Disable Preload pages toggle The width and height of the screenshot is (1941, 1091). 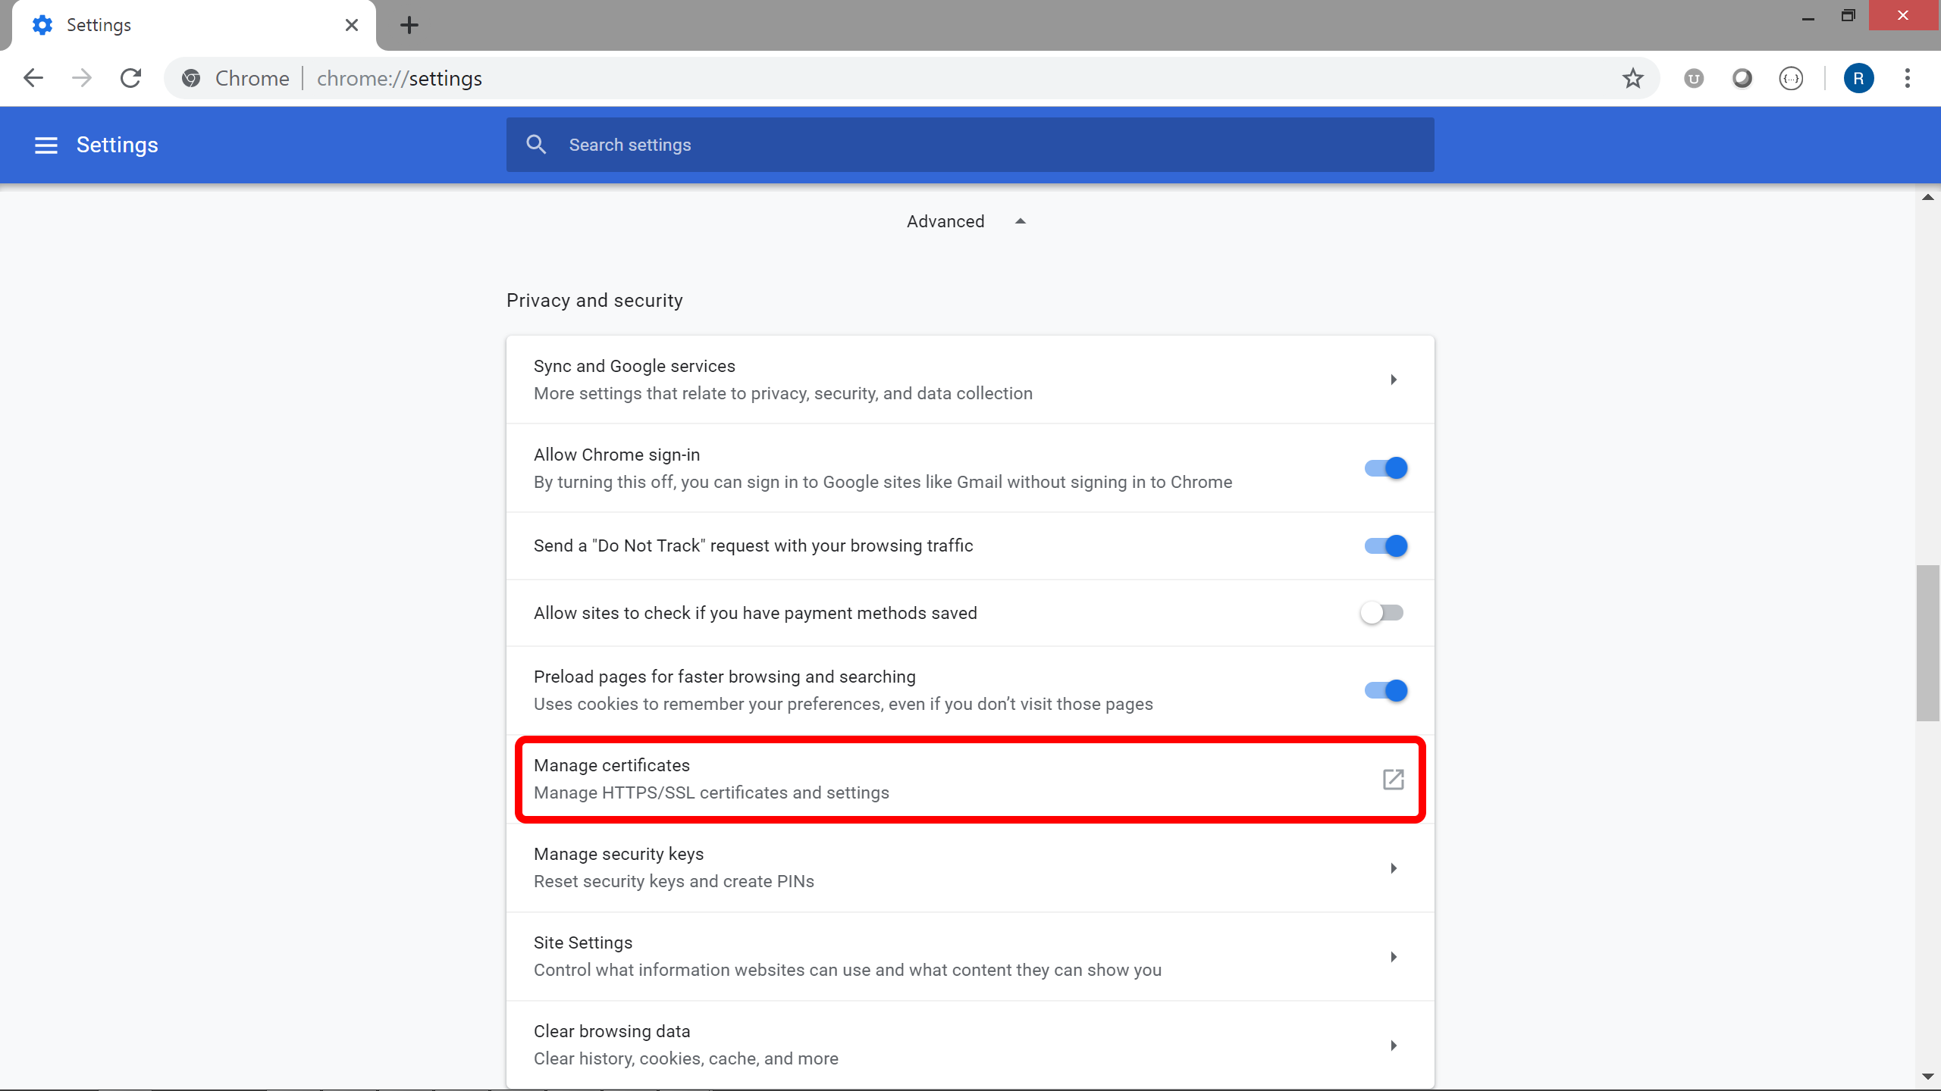[x=1385, y=690]
